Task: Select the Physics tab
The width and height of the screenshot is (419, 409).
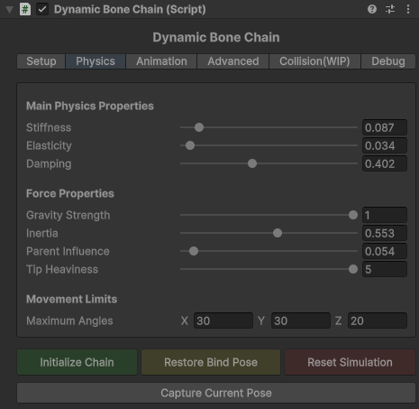Action: click(x=96, y=61)
